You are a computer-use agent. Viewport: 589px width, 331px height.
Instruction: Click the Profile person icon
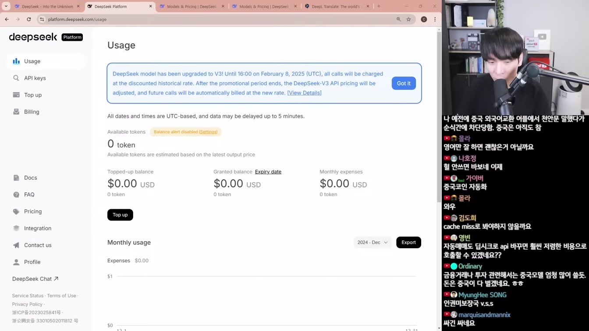pyautogui.click(x=16, y=262)
